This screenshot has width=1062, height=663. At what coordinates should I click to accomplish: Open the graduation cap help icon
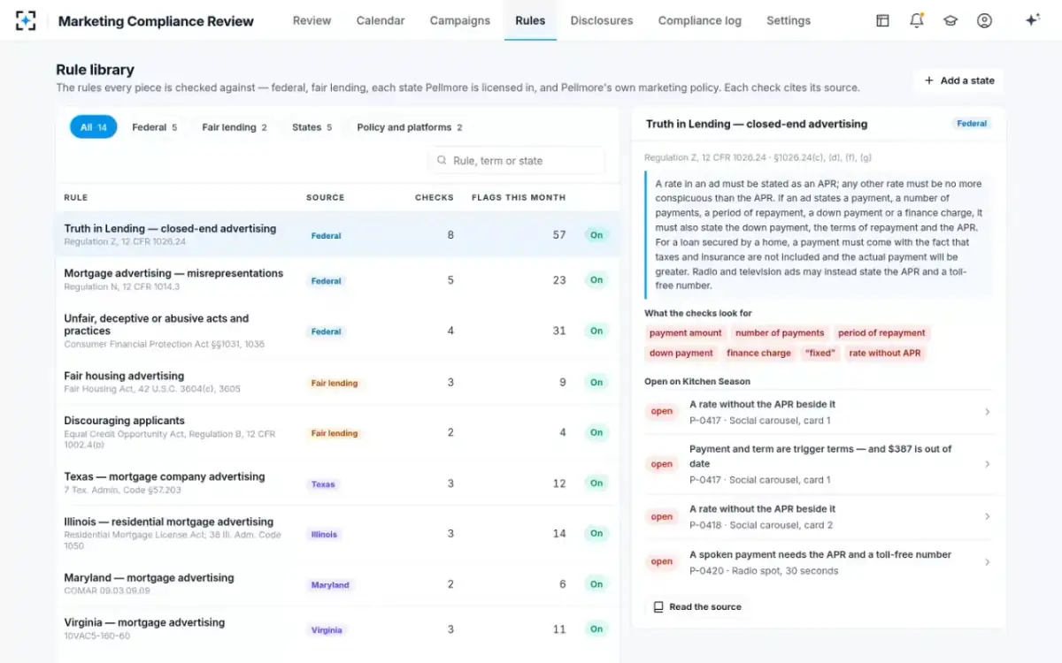pos(950,20)
